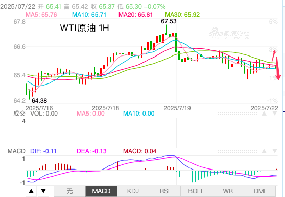Click the MA30: 65.92 legend label
This screenshot has width=285, height=197.
(182, 14)
